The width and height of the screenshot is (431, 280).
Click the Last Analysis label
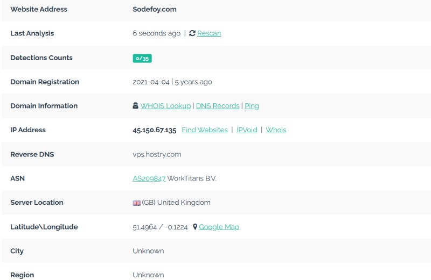32,33
